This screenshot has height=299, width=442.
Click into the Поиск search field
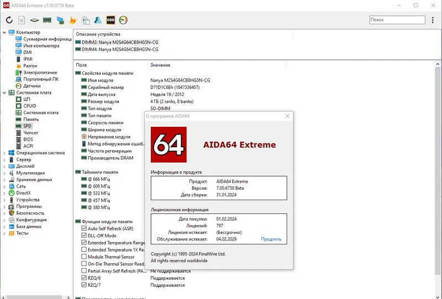[397, 20]
